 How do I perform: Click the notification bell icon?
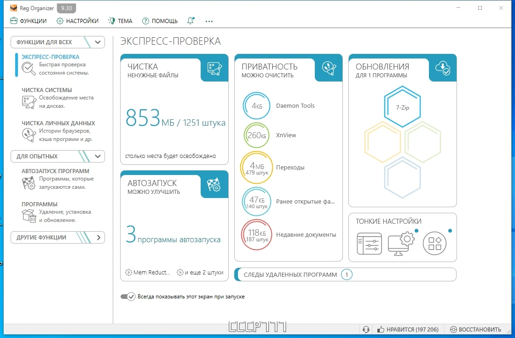point(191,21)
